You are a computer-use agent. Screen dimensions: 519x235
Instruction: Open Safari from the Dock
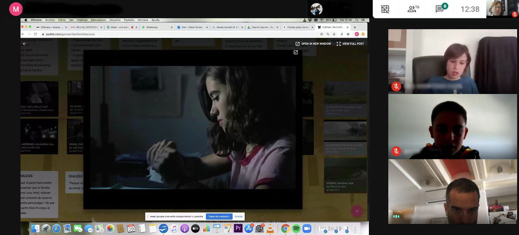[x=57, y=229]
